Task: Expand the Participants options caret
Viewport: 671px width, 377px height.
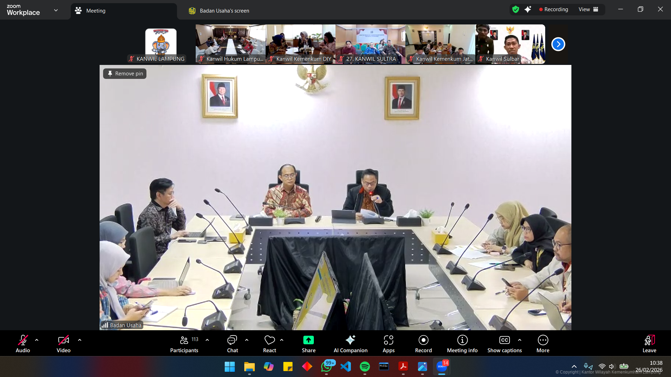Action: pos(207,340)
